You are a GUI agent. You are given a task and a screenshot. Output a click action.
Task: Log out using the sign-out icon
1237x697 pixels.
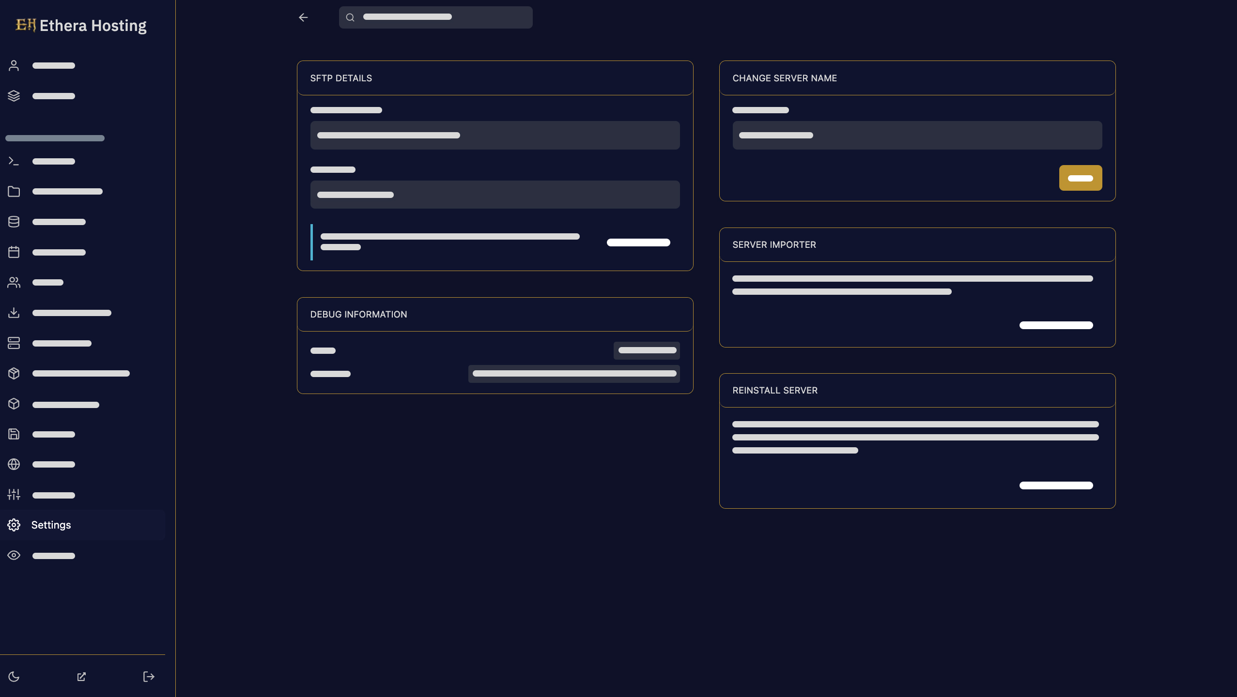[149, 677]
